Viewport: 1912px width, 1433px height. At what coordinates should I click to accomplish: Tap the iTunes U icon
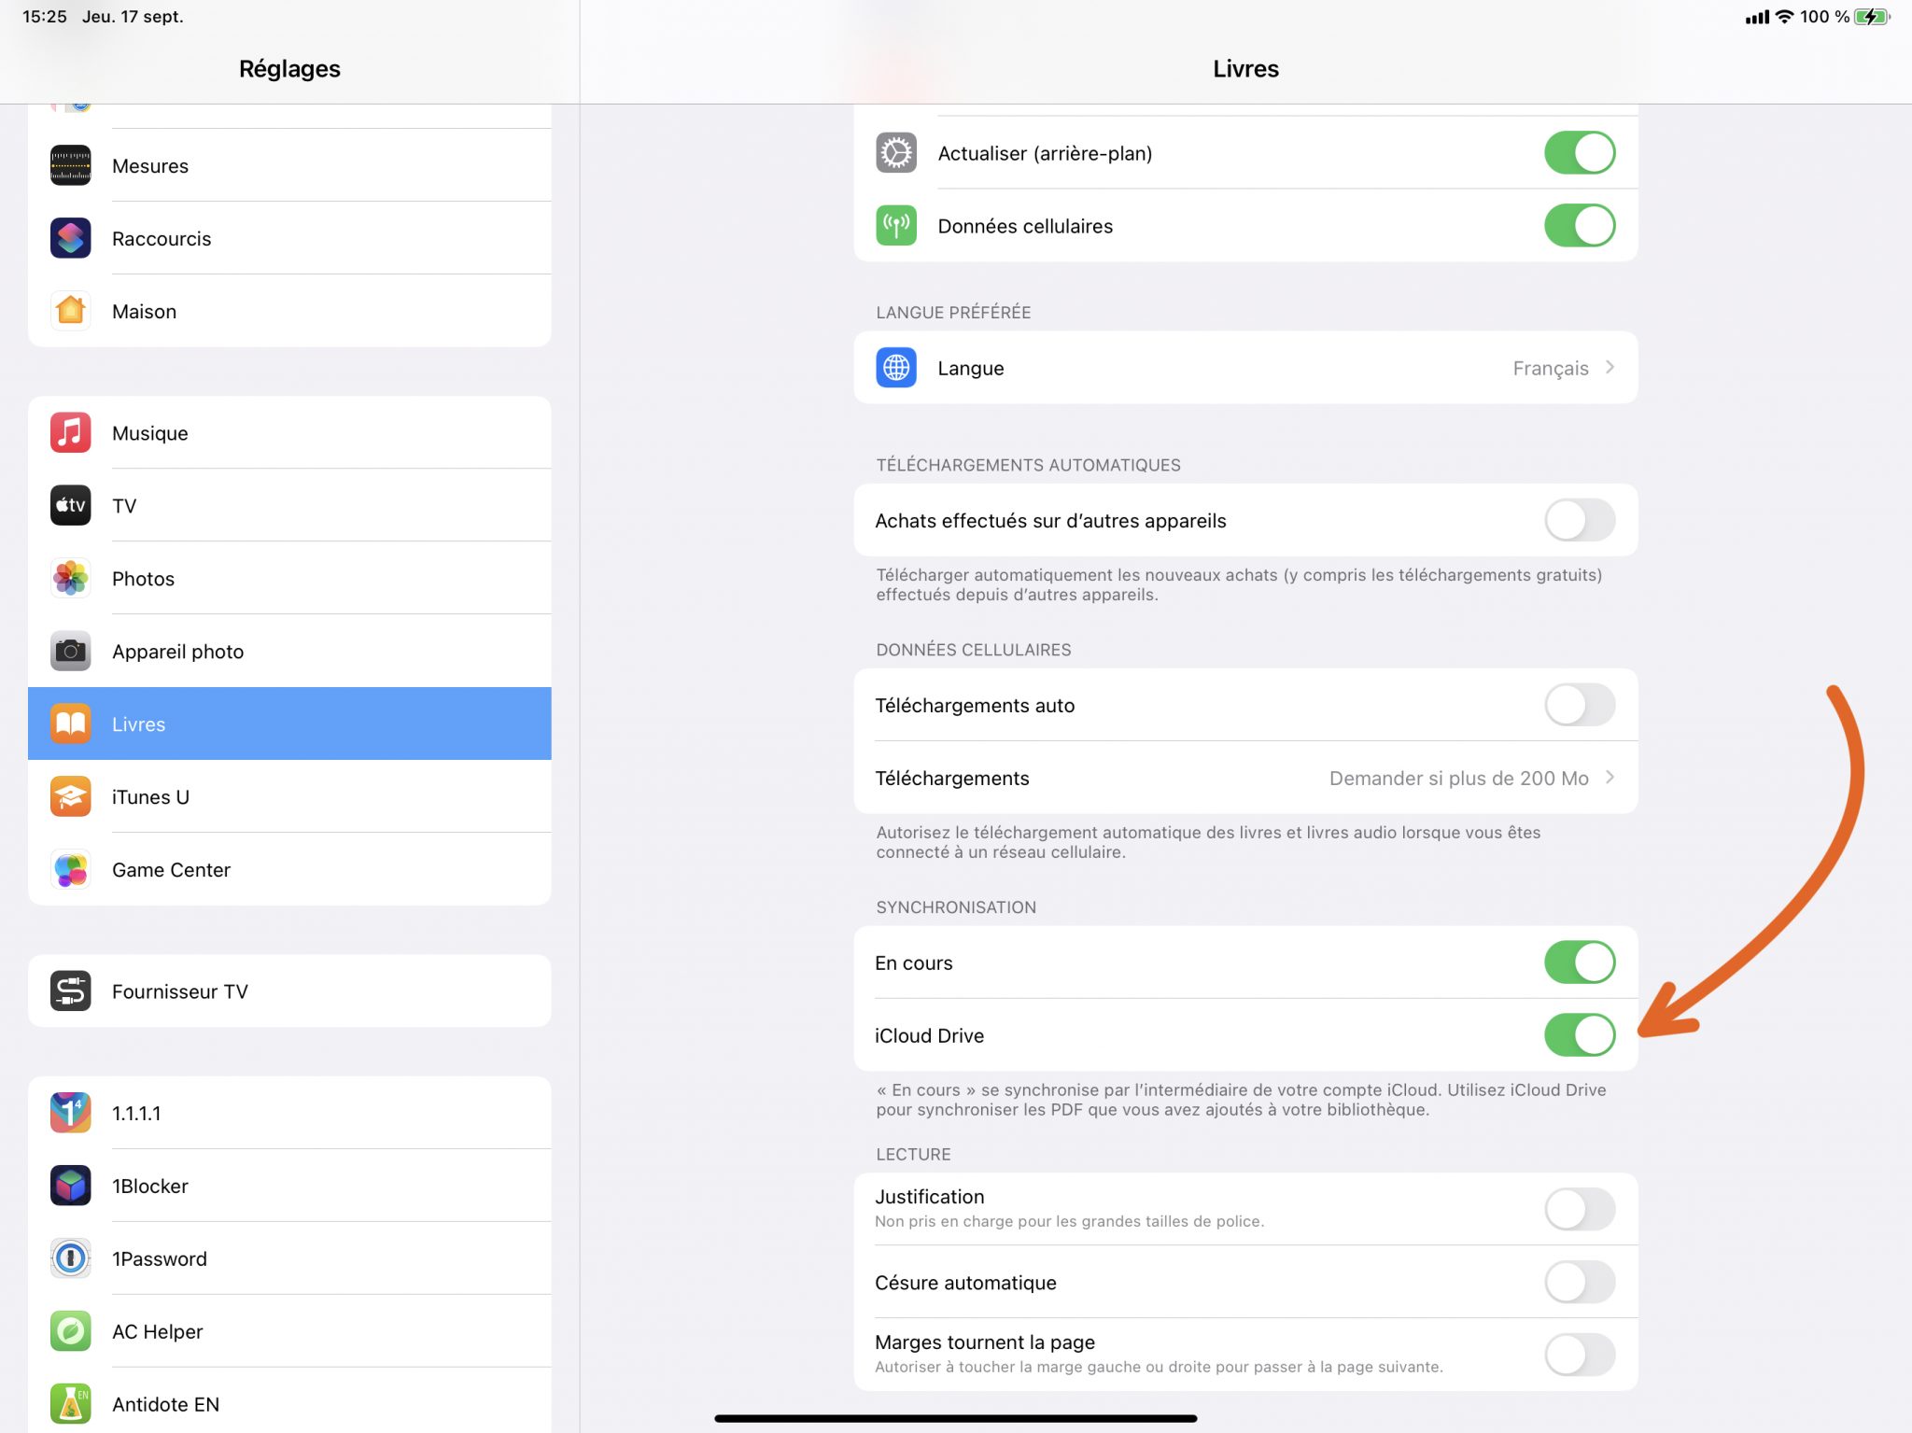70,796
